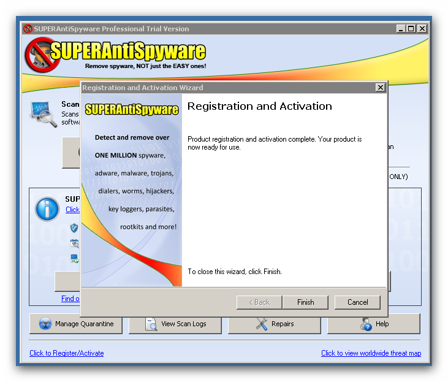Click the 'Professional Trial Version' main title bar text
The height and width of the screenshot is (382, 448).
tap(145, 29)
